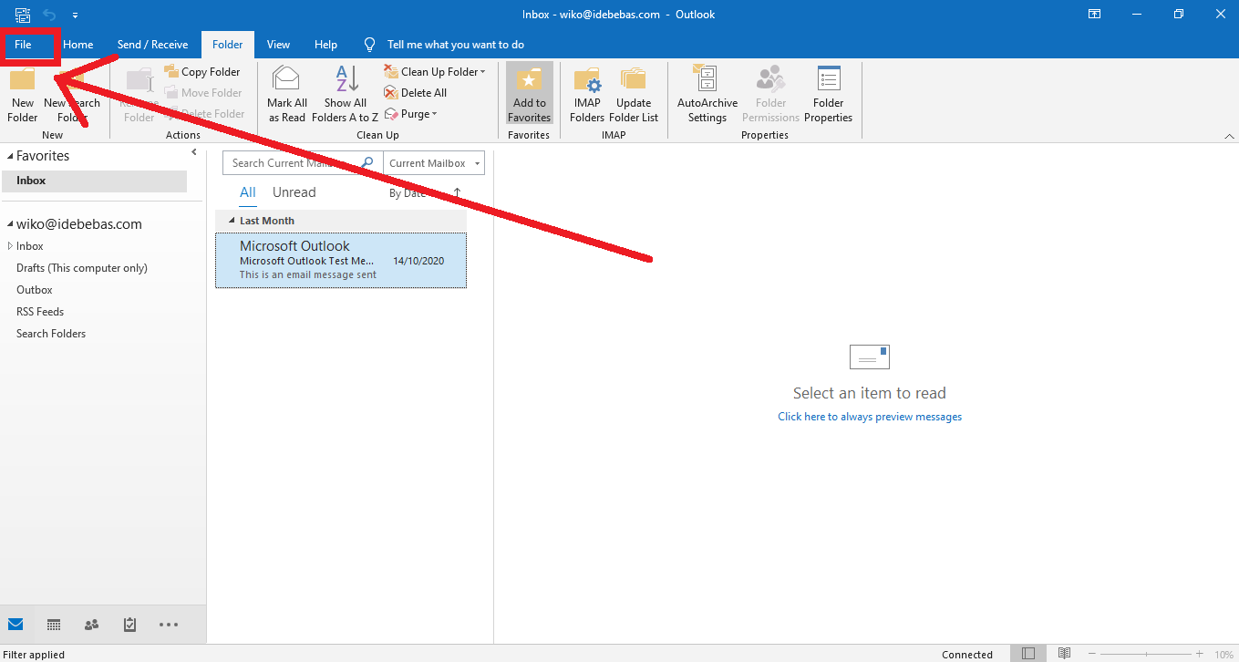Collapse the ribbon with the up chevron
Viewport: 1239px width, 662px height.
point(1227,135)
